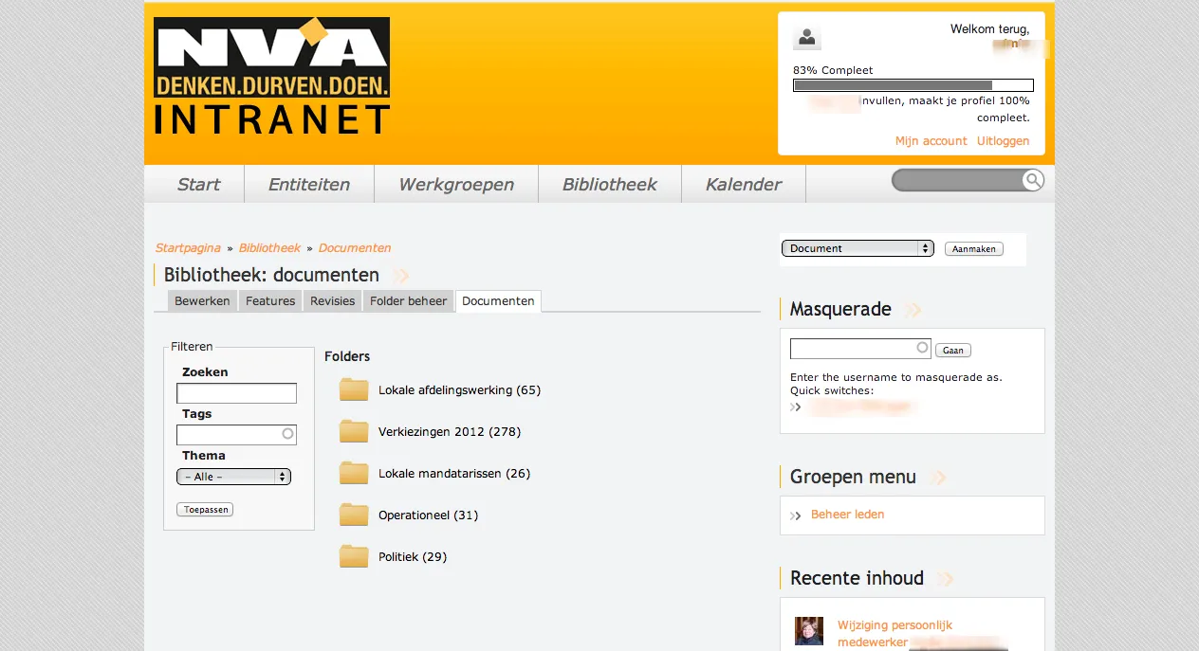
Task: Open Kalender in main navigation
Action: tap(744, 185)
